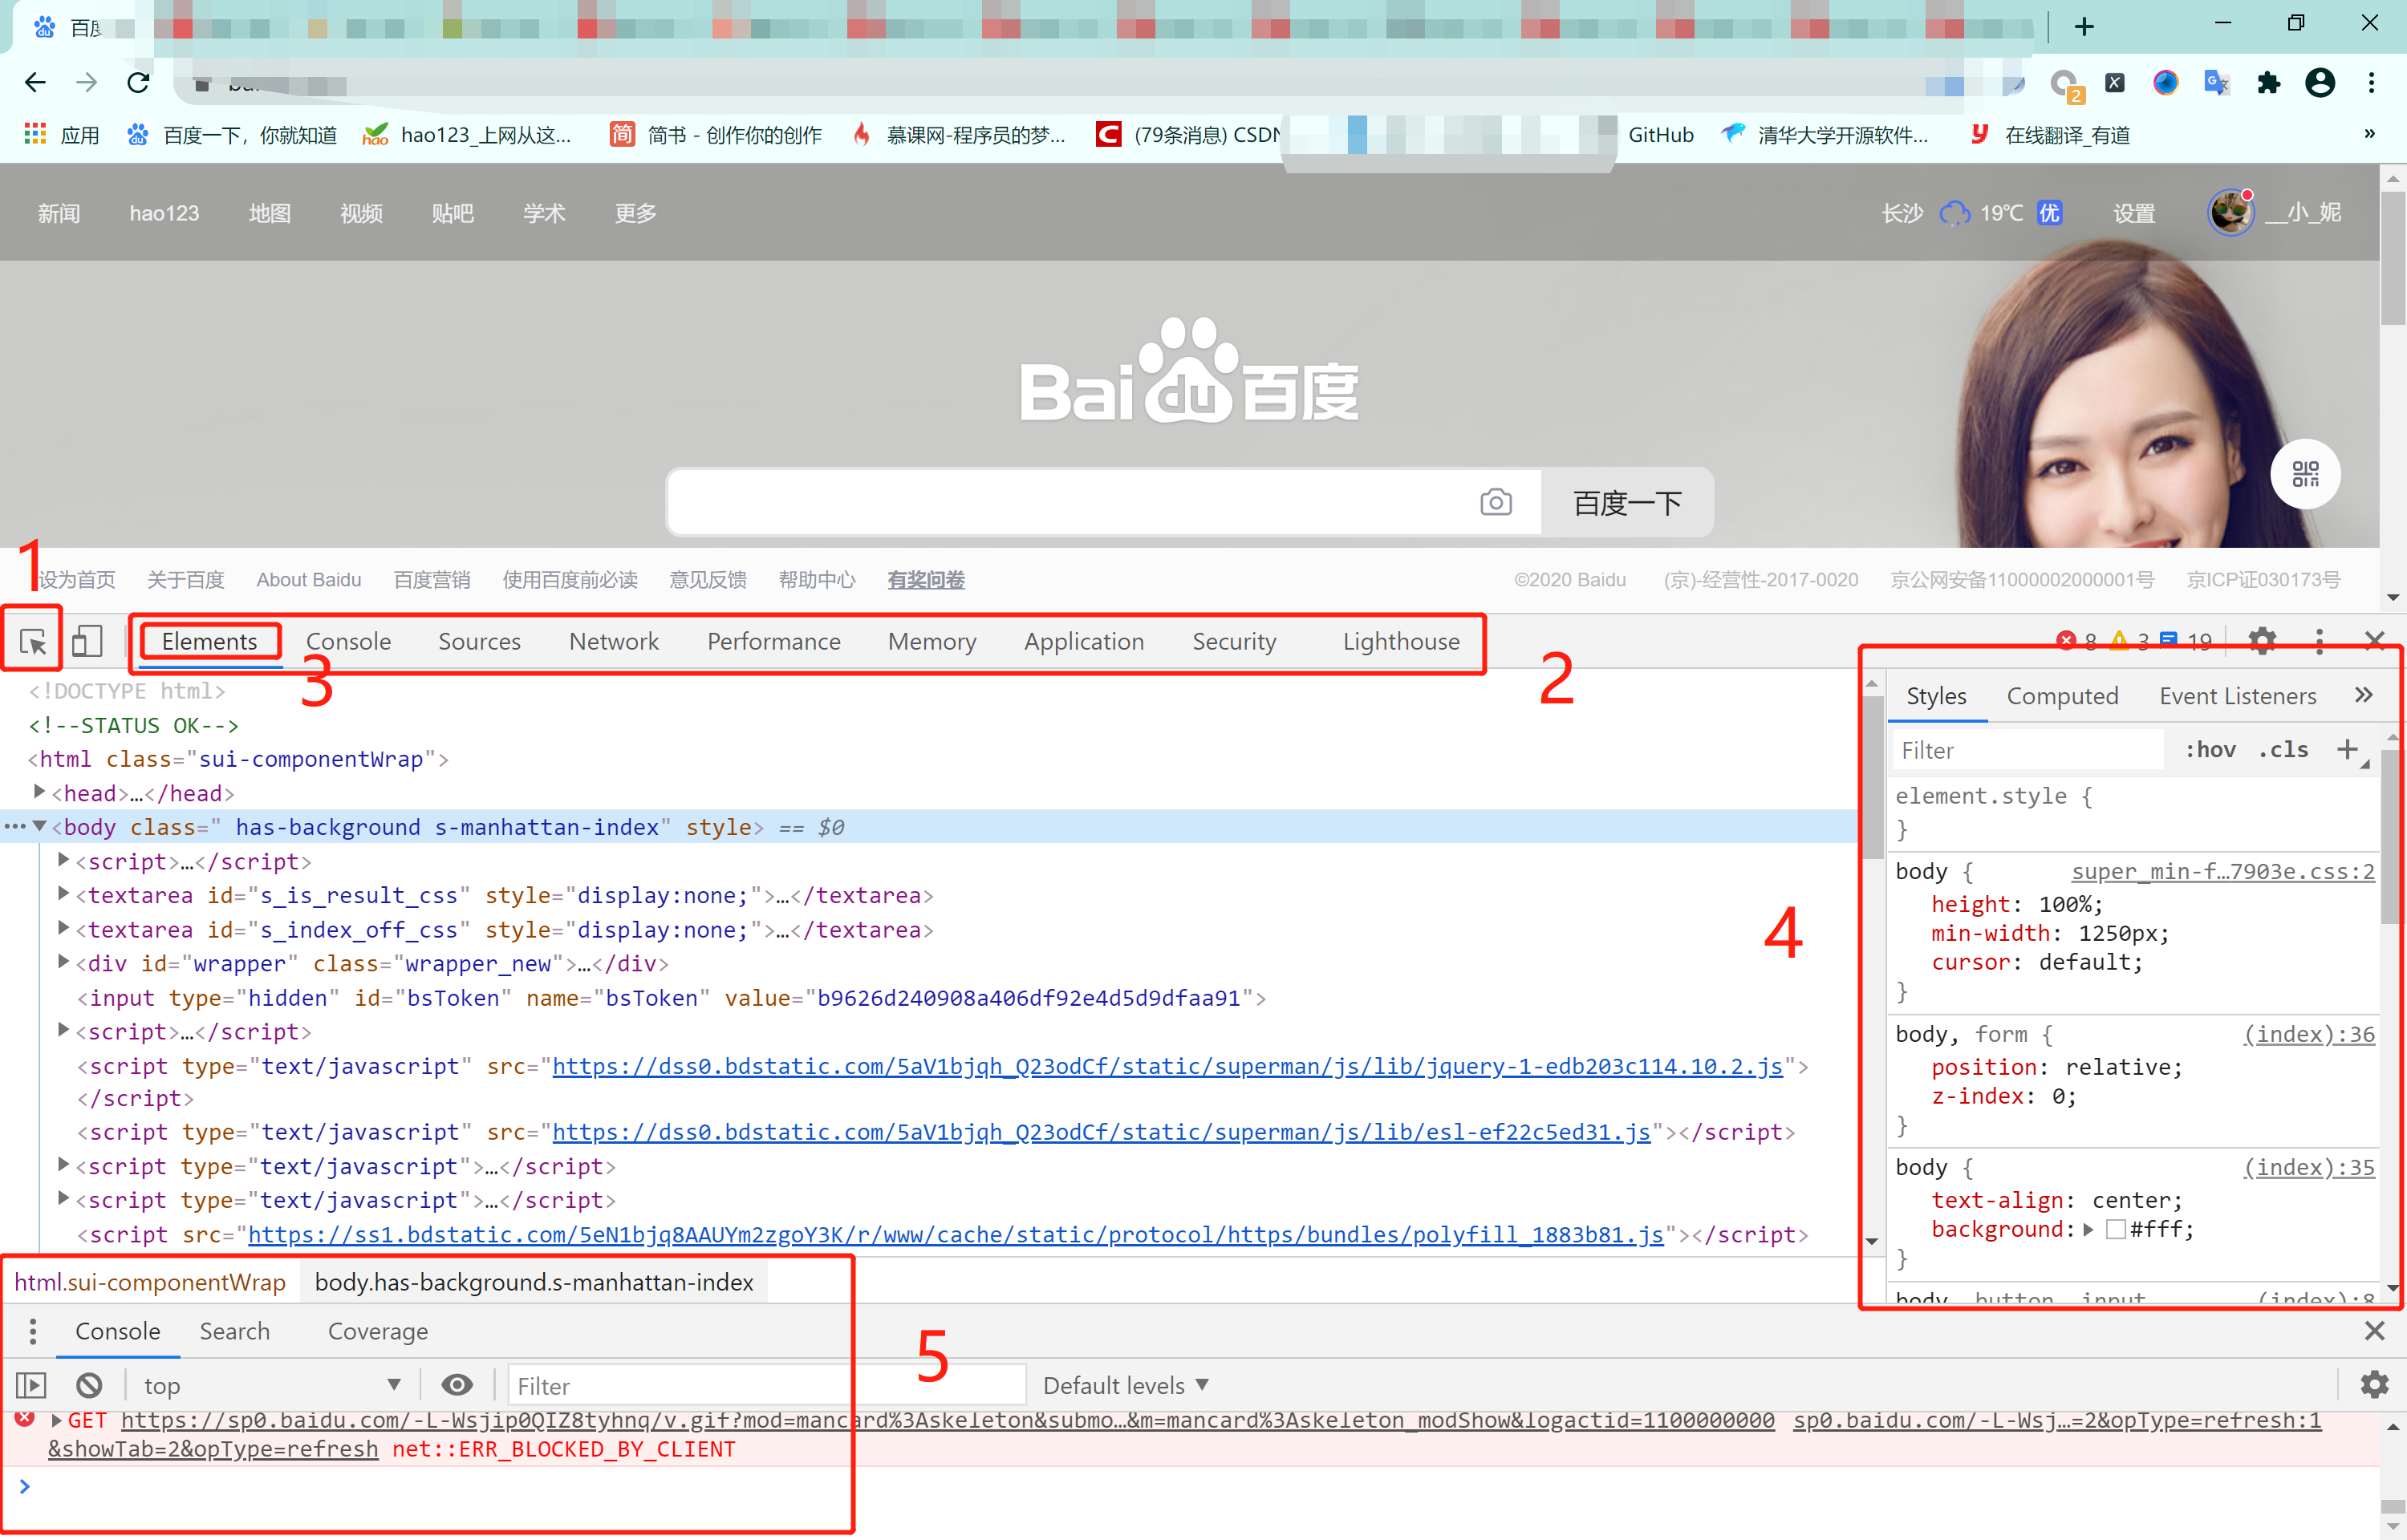Toggle the .cls class editor button
Image resolution: width=2407 pixels, height=1540 pixels.
coord(2284,749)
